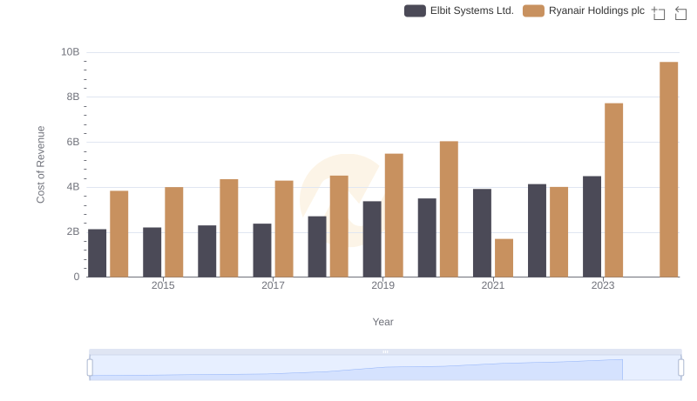Click the 'Year' axis title
The image size is (697, 401).
coord(382,322)
